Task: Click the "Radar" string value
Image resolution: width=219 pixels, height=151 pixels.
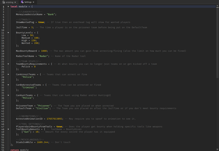Action: 43,56
